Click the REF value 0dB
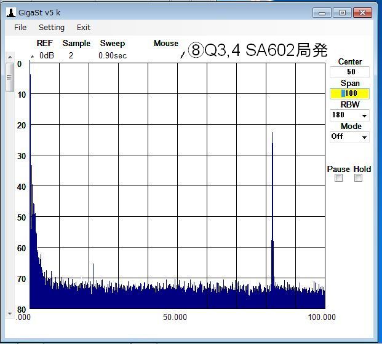This screenshot has height=344, width=382. 47,55
